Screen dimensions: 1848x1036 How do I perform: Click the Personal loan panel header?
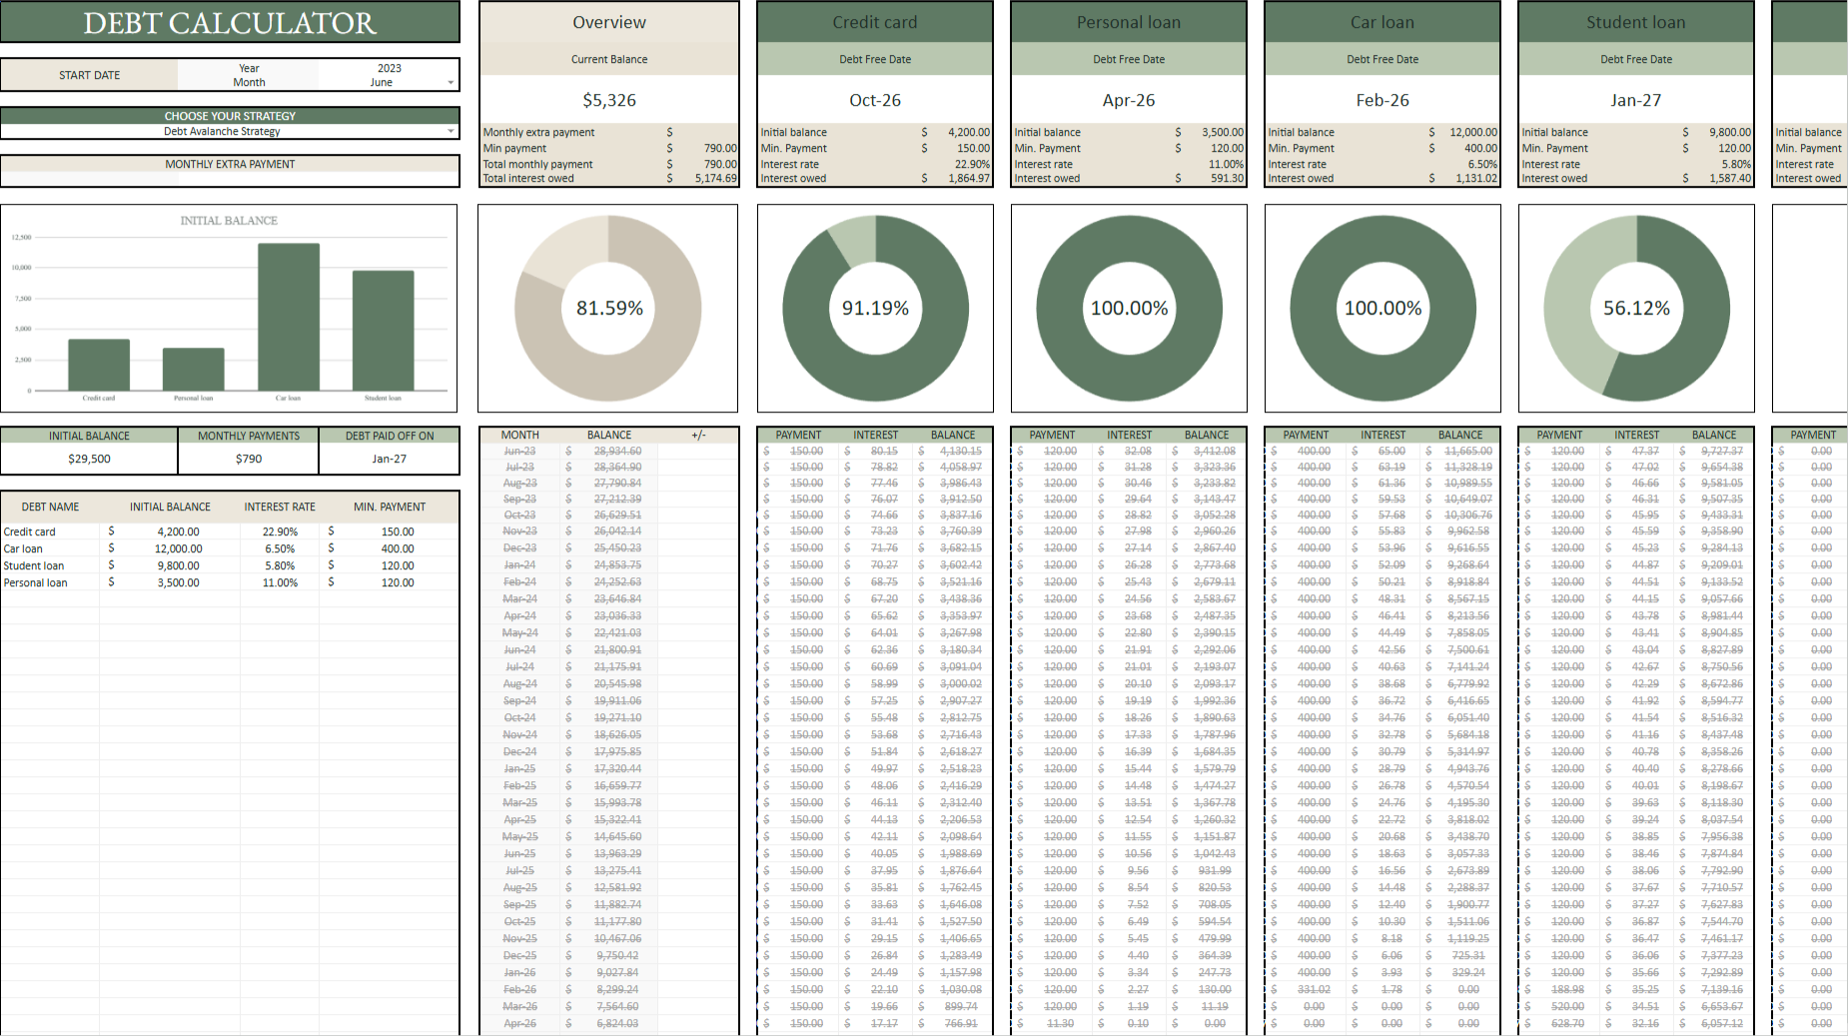[x=1129, y=22]
